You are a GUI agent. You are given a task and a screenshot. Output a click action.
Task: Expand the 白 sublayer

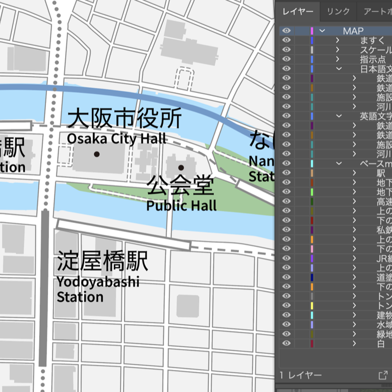click(354, 343)
